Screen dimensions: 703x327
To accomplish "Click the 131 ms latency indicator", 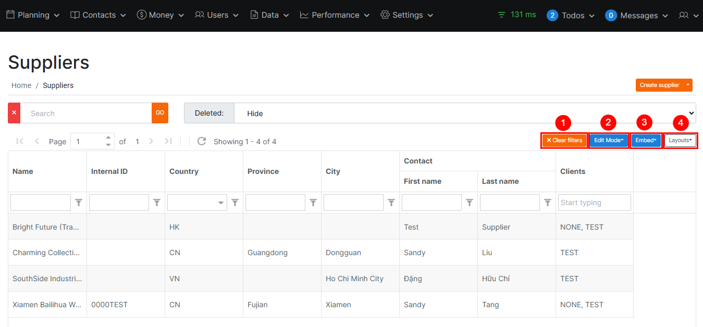I will point(517,15).
